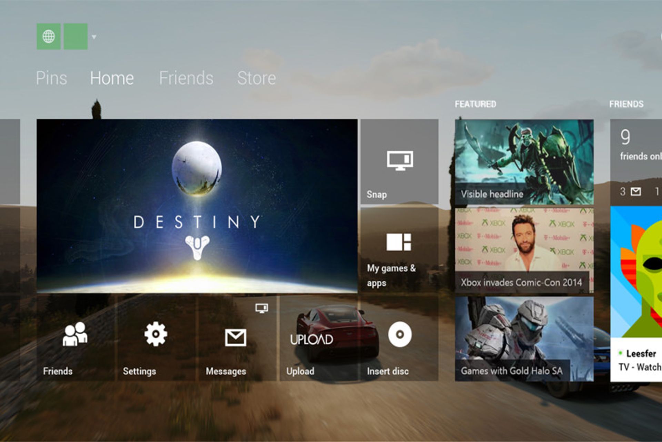Launch the Destiny game tile
This screenshot has width=662, height=442.
[197, 206]
